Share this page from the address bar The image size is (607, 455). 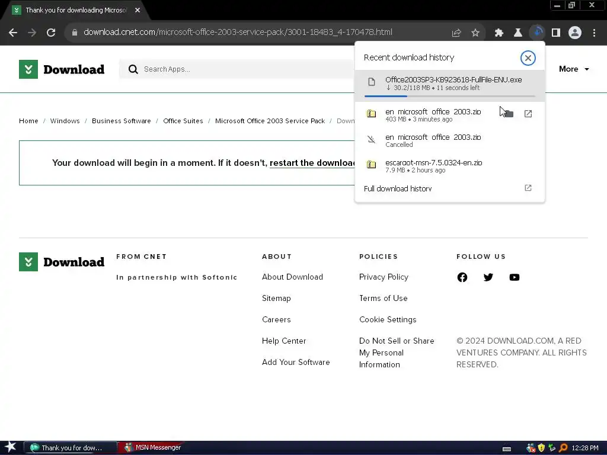click(456, 33)
